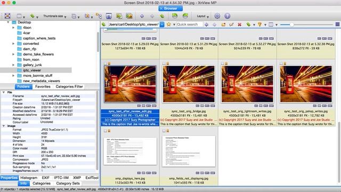Tick the checkbox on sync_test_orig_pshop_writes.jpg thumbnail
The height and width of the screenshot is (192, 341).
pyautogui.click(x=281, y=63)
